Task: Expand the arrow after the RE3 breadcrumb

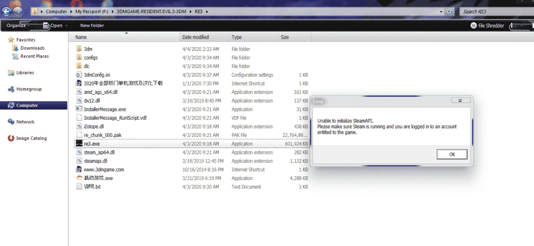Action: tap(207, 12)
